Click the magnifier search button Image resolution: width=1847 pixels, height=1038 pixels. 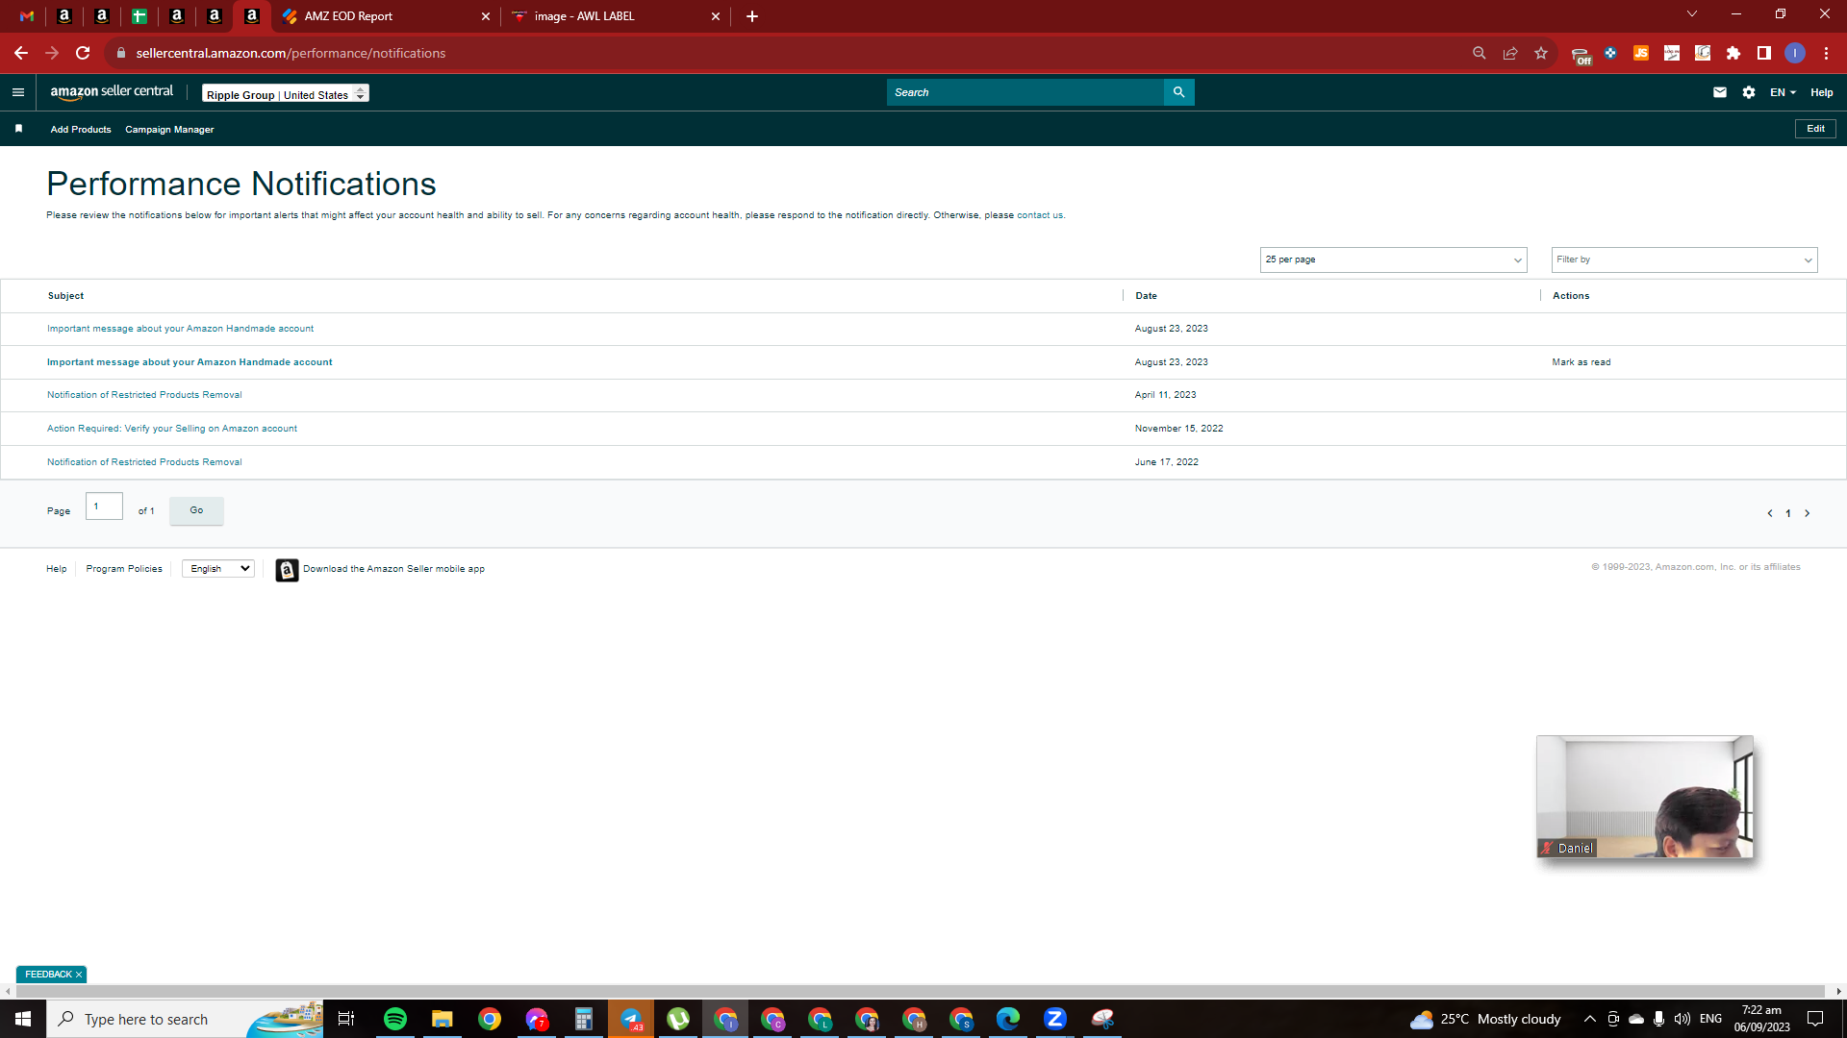click(1178, 92)
